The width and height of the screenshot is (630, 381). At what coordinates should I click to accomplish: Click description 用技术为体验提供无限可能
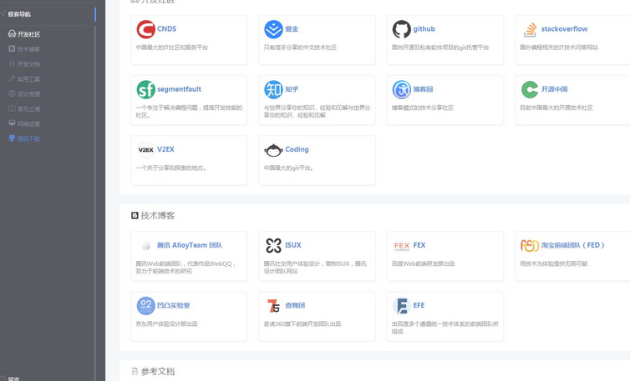[x=554, y=263]
